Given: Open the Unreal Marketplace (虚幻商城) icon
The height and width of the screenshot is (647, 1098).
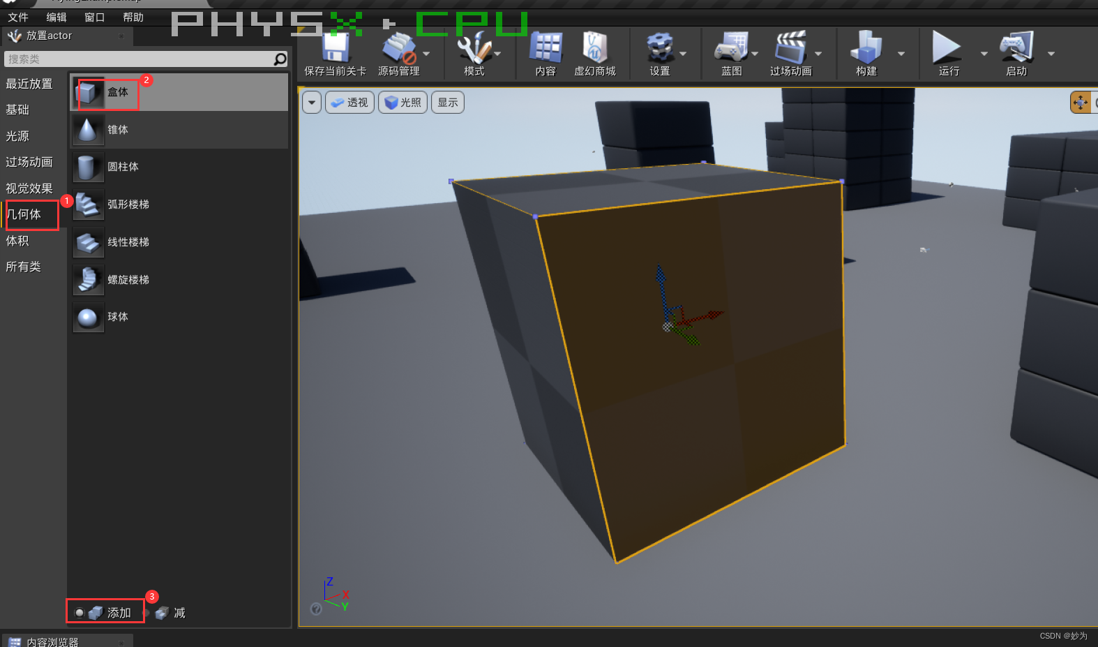Looking at the screenshot, I should click(x=594, y=47).
